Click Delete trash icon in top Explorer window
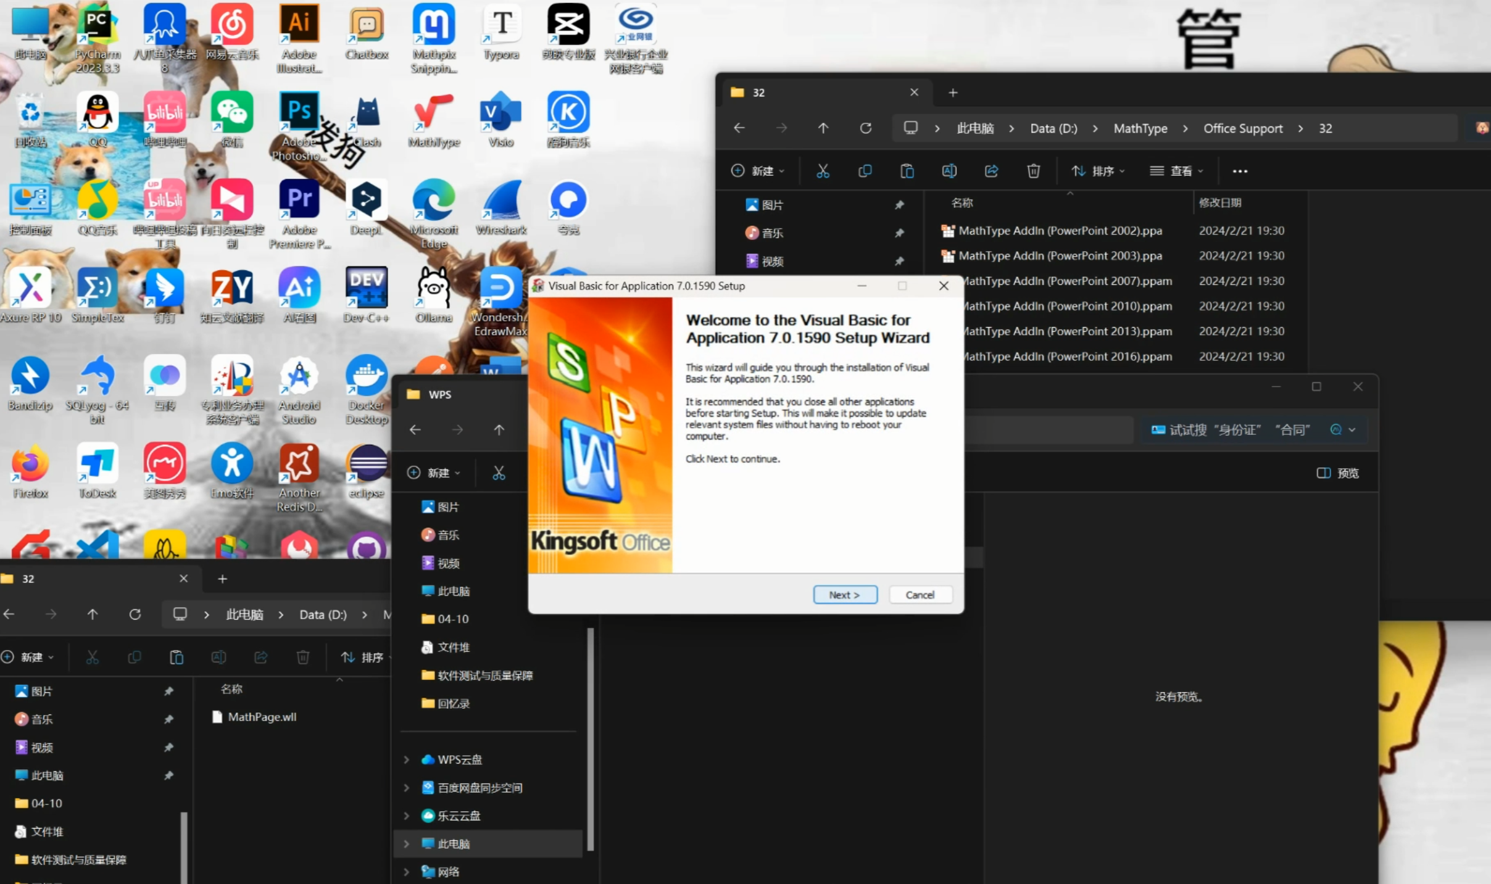 click(x=1033, y=171)
